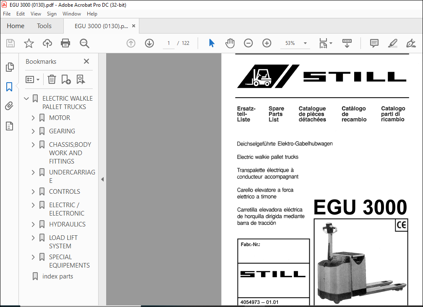Open fit page width options icon
This screenshot has width=423, height=307.
pos(326,43)
